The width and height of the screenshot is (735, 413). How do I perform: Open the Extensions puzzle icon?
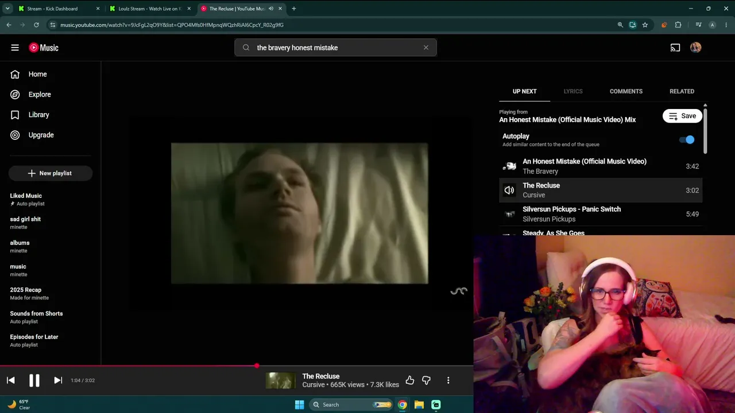678,25
